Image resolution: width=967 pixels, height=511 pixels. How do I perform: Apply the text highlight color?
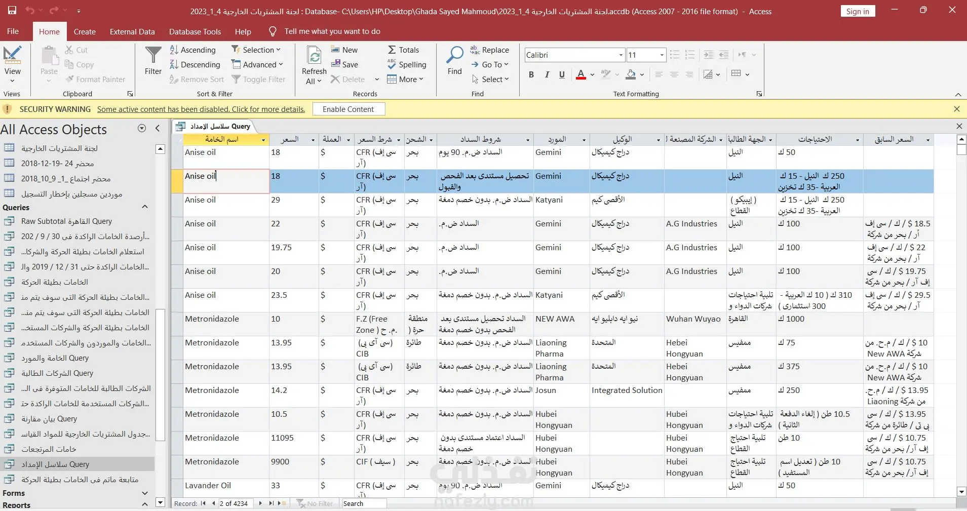pyautogui.click(x=606, y=74)
